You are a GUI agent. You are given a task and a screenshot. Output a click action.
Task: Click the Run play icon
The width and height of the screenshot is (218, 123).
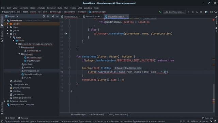(188, 12)
